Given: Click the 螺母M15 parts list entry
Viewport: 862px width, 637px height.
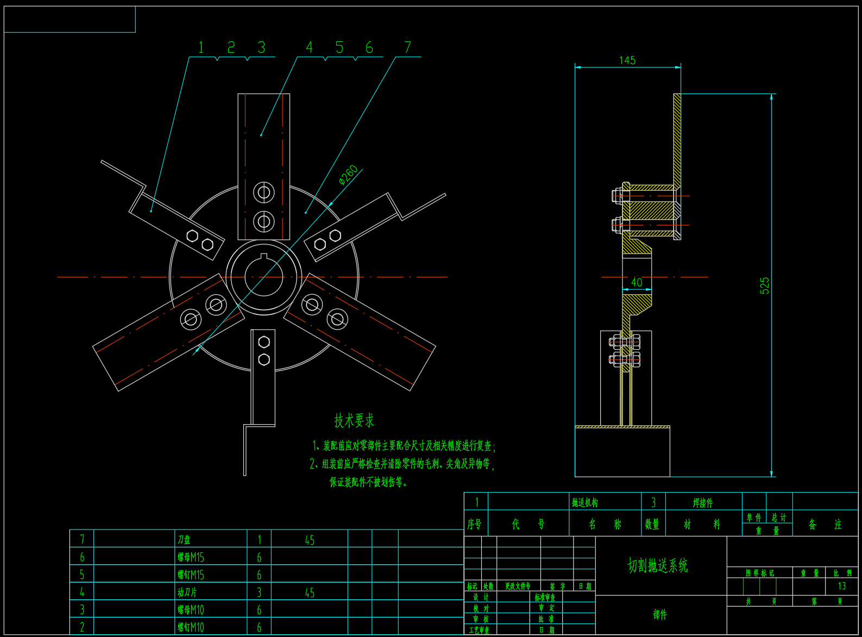Looking at the screenshot, I should [191, 557].
